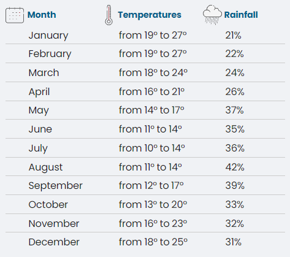Click the May row label
The image size is (290, 257).
(39, 110)
